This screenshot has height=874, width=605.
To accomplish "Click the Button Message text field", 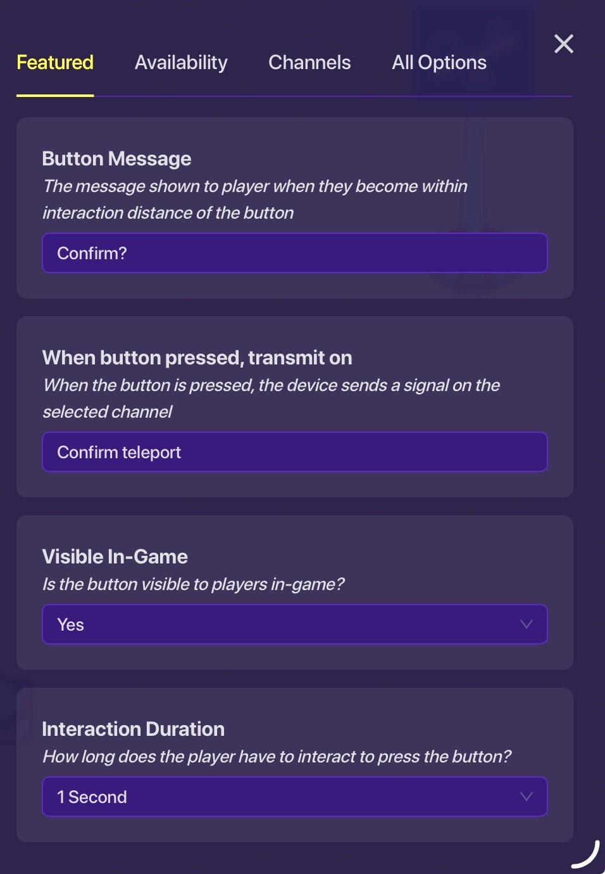I will [x=294, y=253].
